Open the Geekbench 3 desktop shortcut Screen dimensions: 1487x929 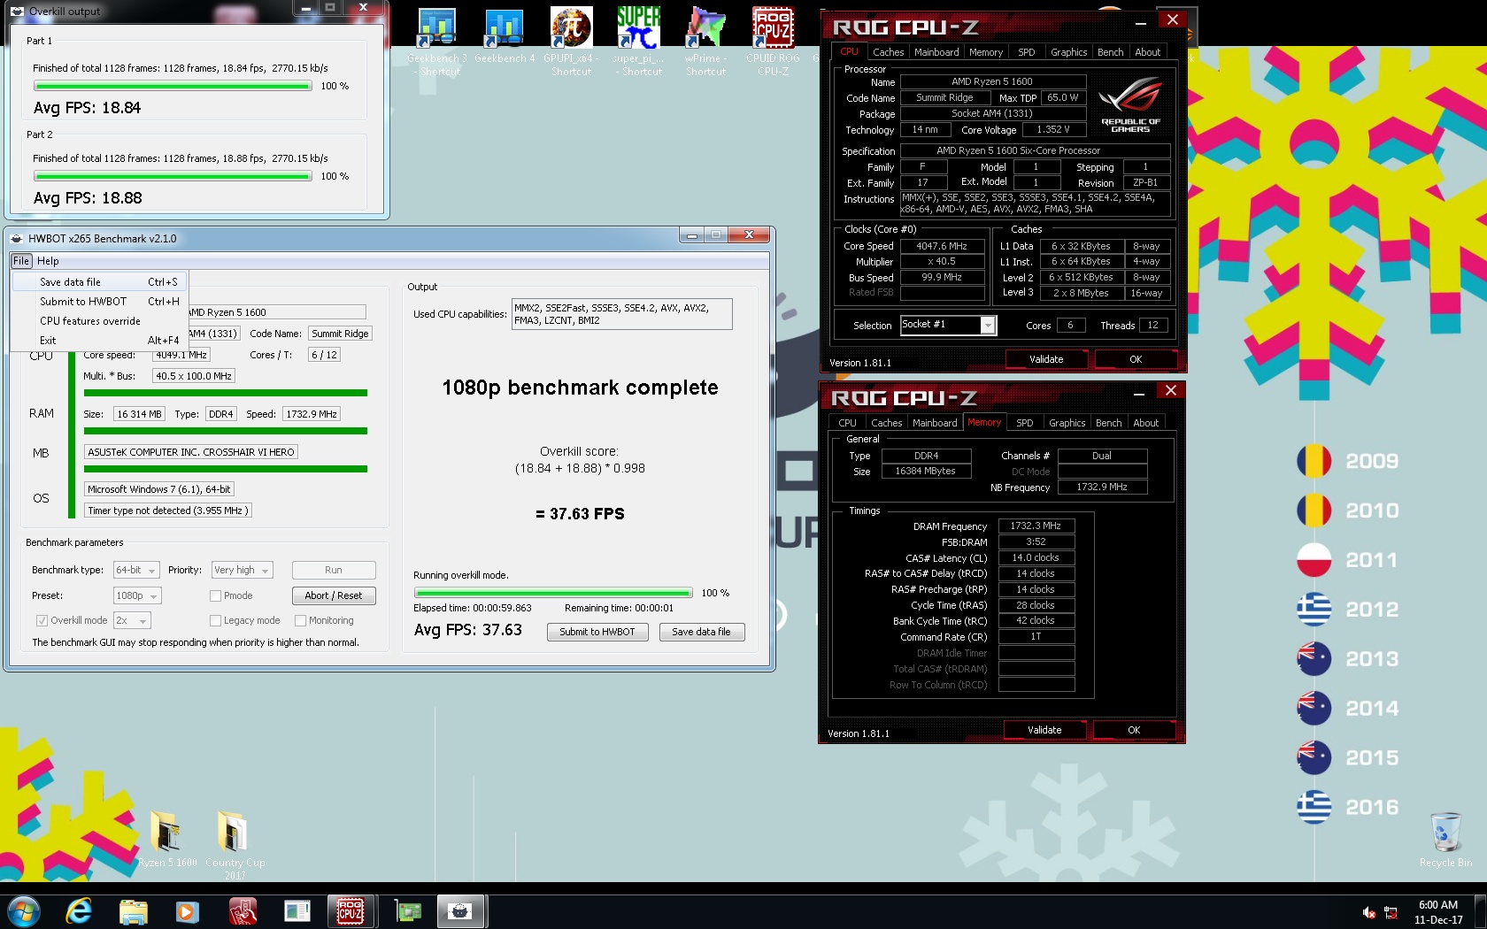tap(437, 42)
